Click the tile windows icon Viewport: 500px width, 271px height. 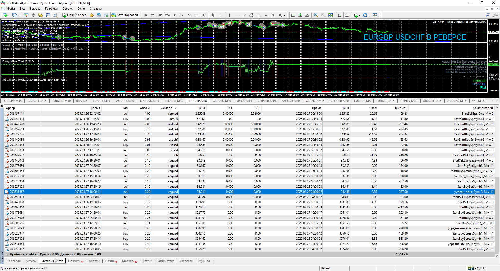click(x=330, y=15)
